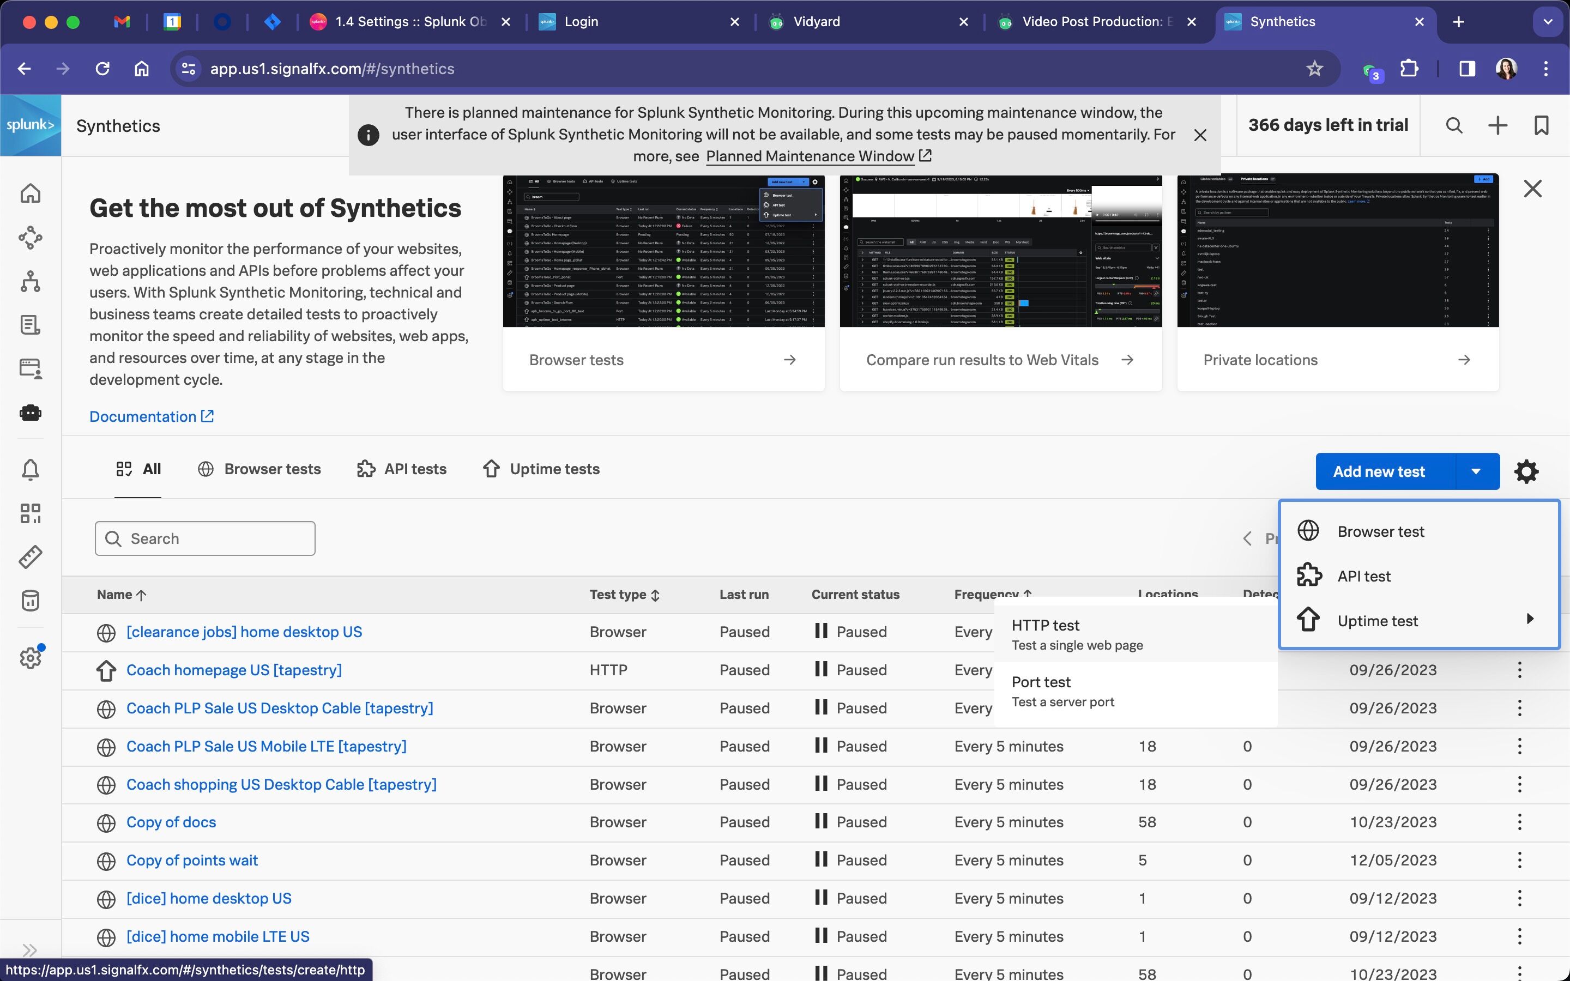Viewport: 1570px width, 981px height.
Task: Click the bookmark icon in top bar
Action: click(1542, 125)
